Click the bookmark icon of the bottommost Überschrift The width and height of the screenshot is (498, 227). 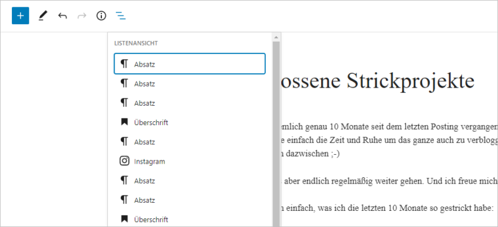click(x=124, y=219)
